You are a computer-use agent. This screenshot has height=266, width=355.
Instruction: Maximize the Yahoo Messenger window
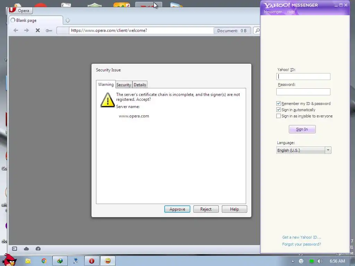(341, 5)
